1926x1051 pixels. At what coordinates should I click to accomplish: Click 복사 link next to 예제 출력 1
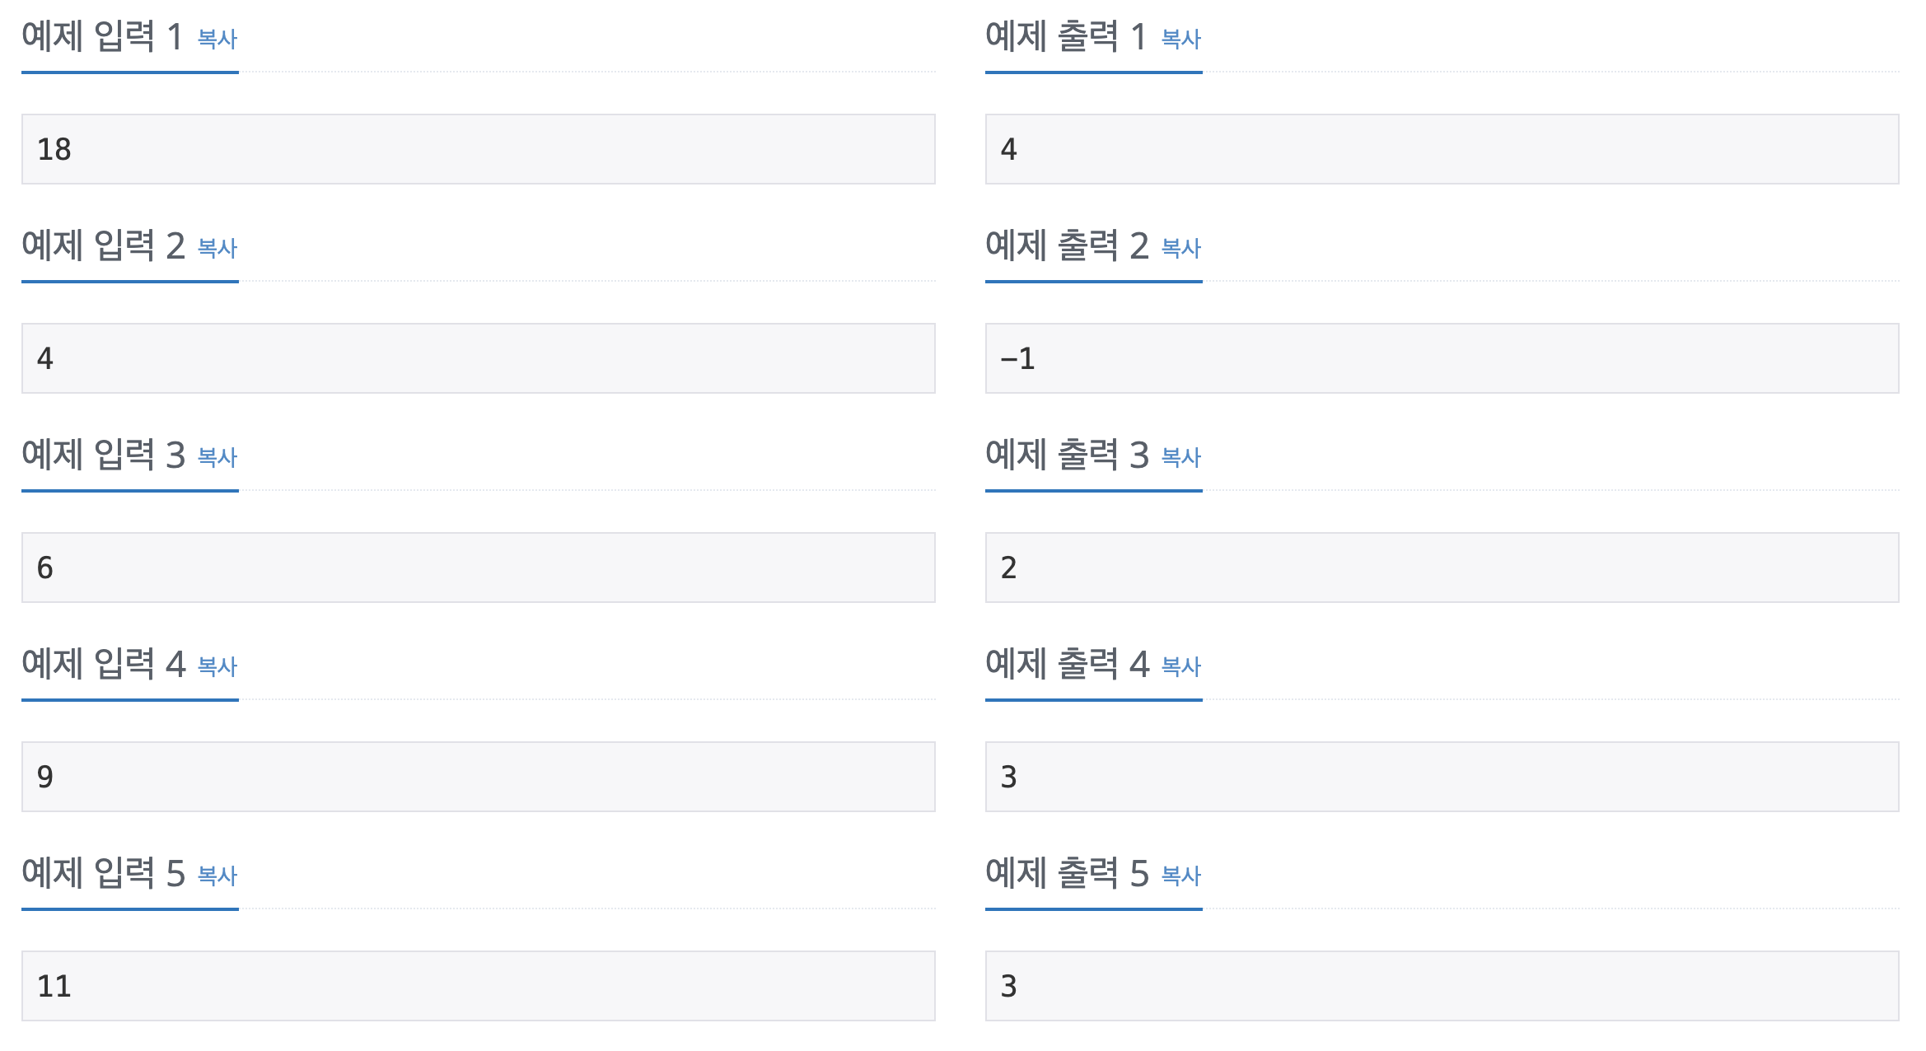(1180, 39)
